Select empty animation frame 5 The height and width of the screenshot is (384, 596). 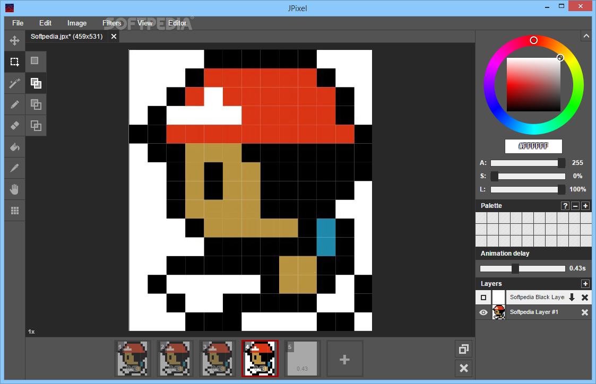click(x=302, y=359)
